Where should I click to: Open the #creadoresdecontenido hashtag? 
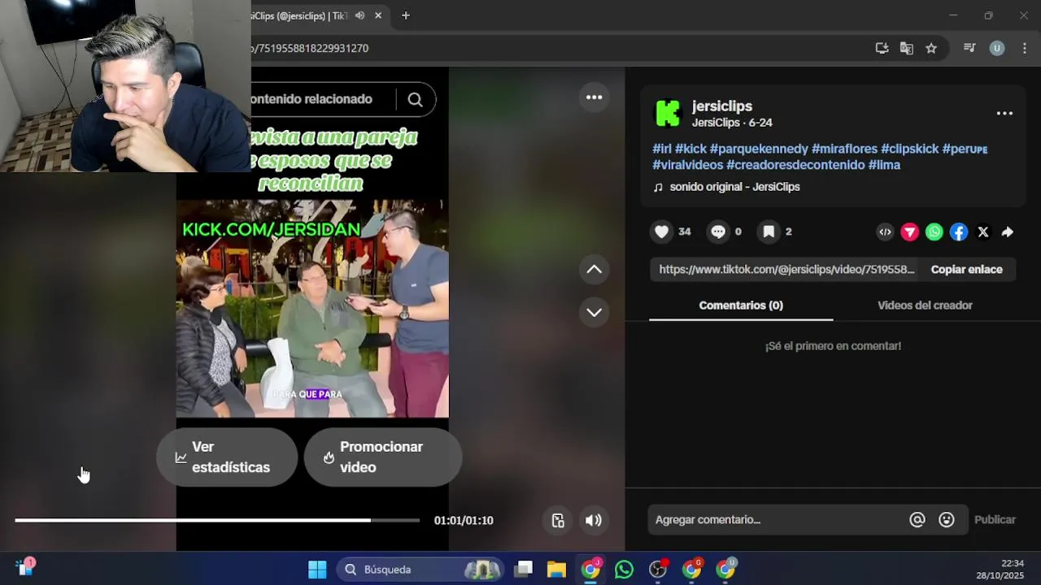pyautogui.click(x=795, y=165)
